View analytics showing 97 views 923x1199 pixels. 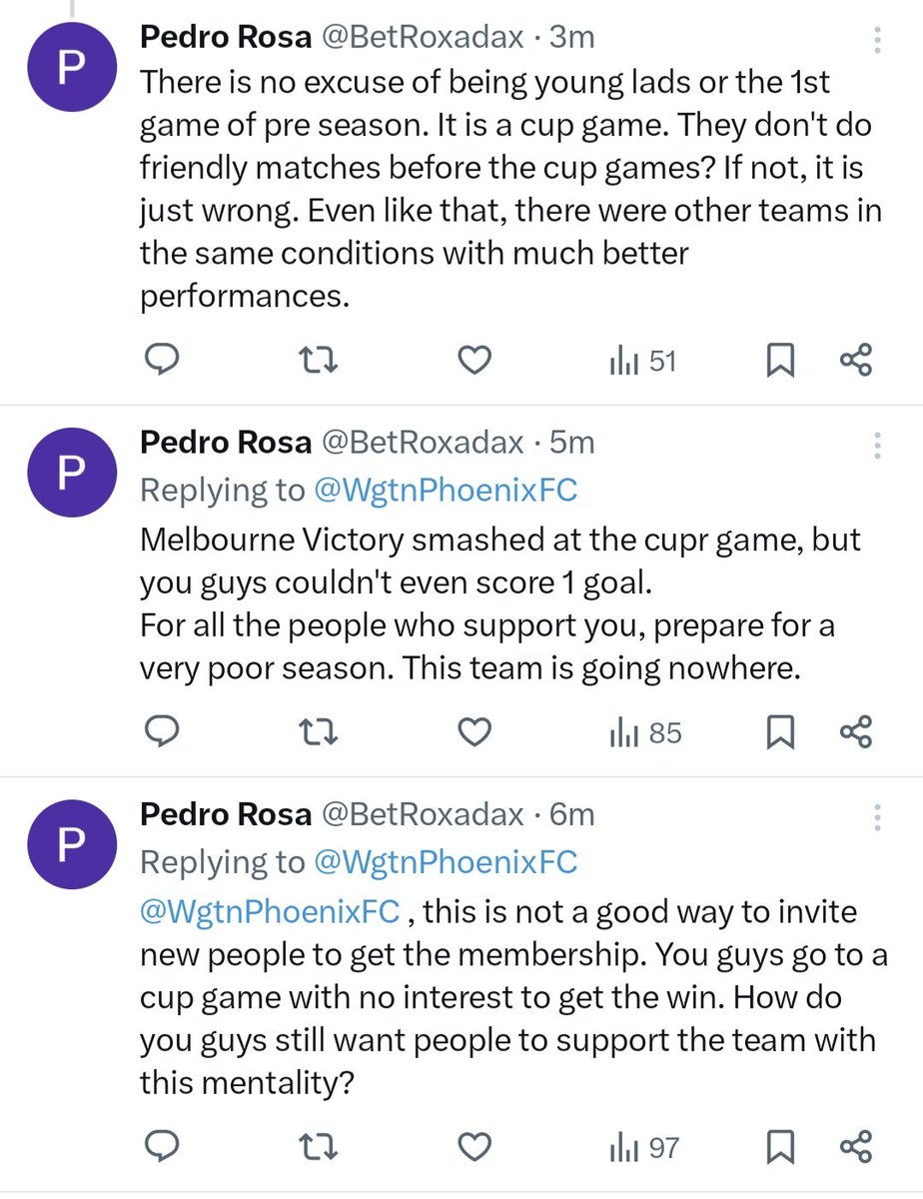pos(643,1147)
